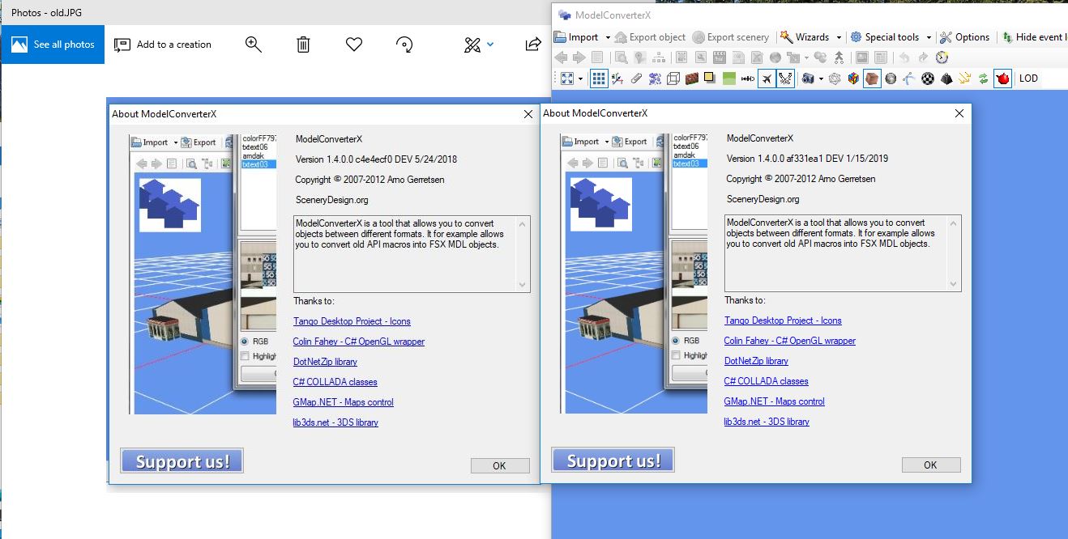This screenshot has height=539, width=1068.
Task: Toggle the red teapot button
Action: (x=1002, y=79)
